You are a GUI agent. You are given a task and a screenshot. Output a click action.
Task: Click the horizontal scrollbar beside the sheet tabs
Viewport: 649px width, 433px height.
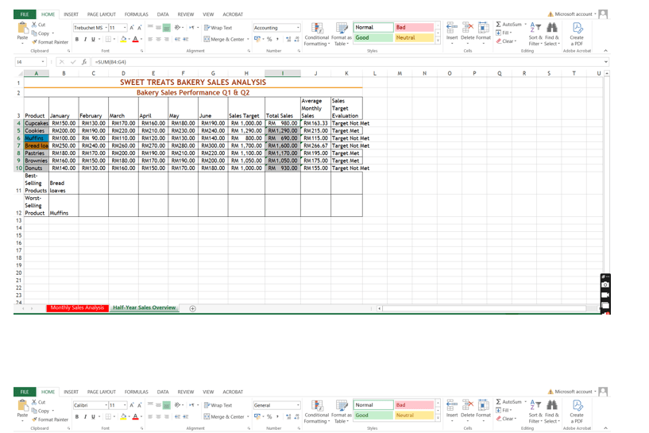point(484,308)
